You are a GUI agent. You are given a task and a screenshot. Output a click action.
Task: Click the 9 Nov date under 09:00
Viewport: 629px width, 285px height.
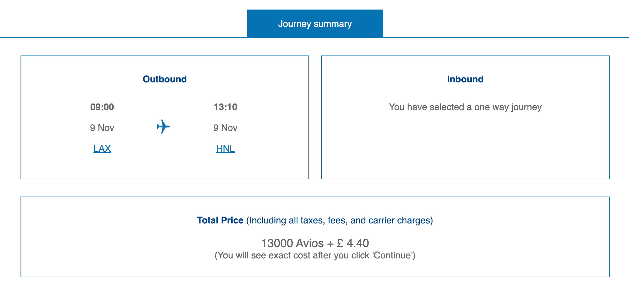[x=102, y=128]
